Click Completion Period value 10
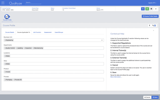The height and width of the screenshot is (100, 160). click(x=63, y=10)
